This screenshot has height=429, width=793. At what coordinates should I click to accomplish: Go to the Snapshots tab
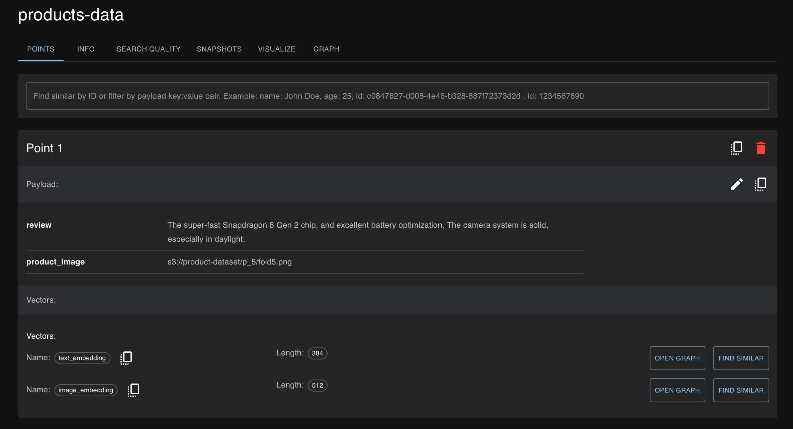coord(219,49)
